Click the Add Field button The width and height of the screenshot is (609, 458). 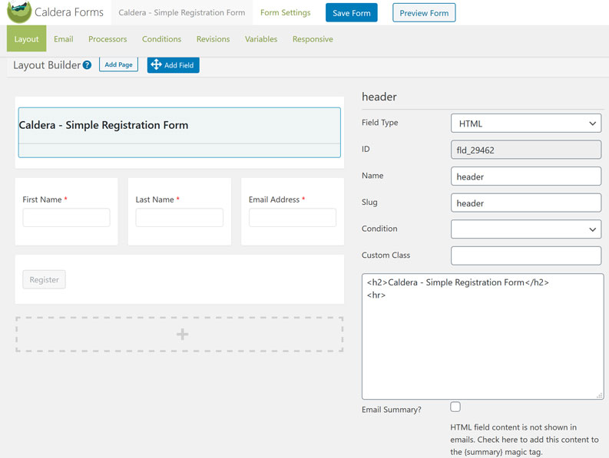pyautogui.click(x=174, y=64)
